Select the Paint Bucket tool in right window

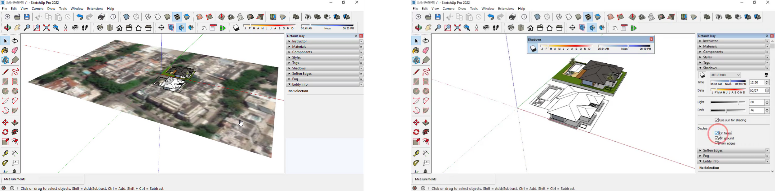click(x=416, y=50)
